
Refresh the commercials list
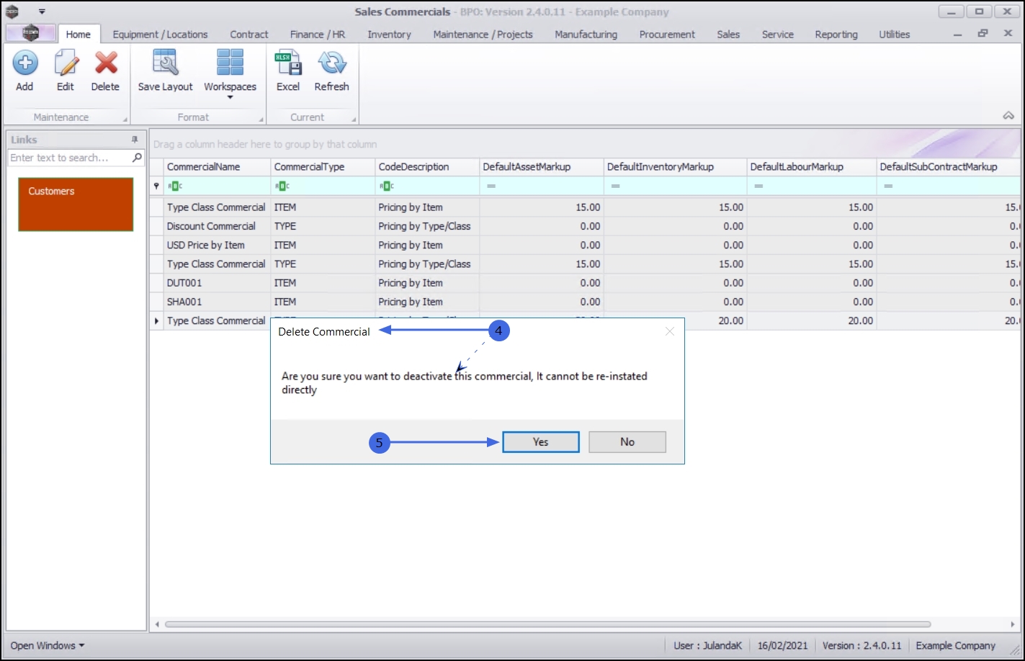point(331,71)
